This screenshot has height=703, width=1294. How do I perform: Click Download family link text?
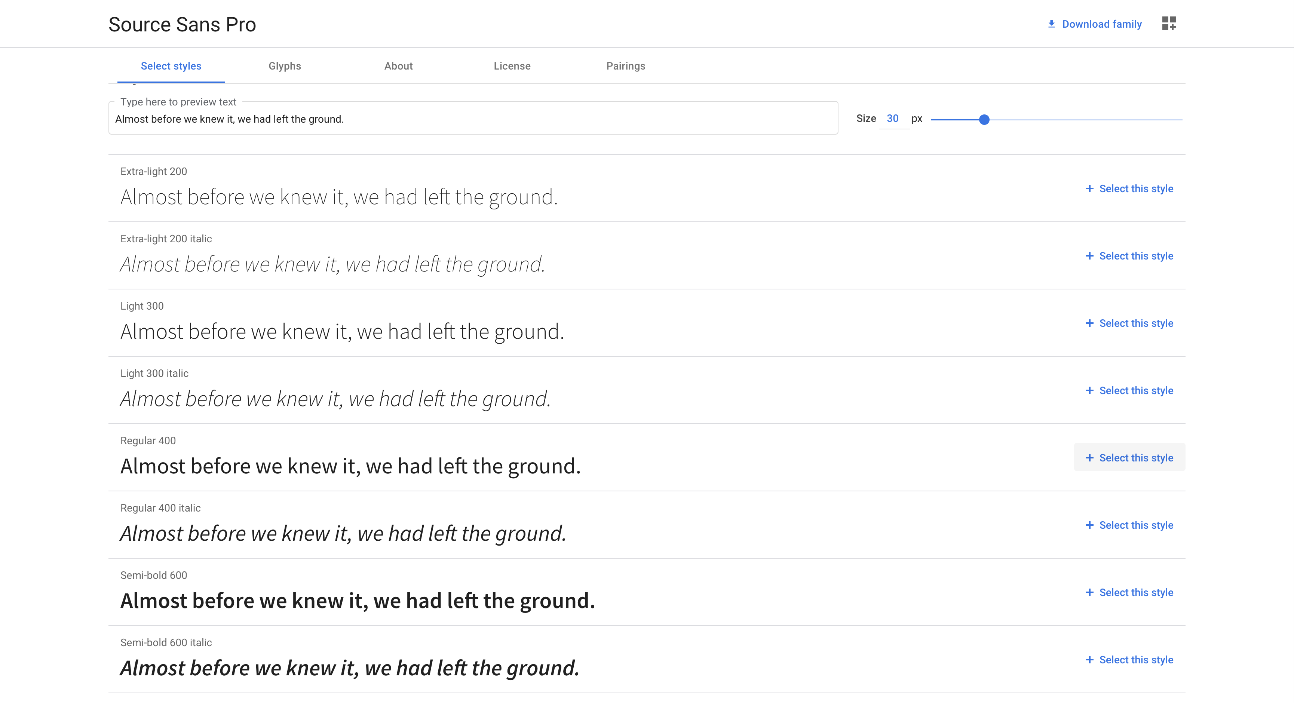(x=1102, y=24)
